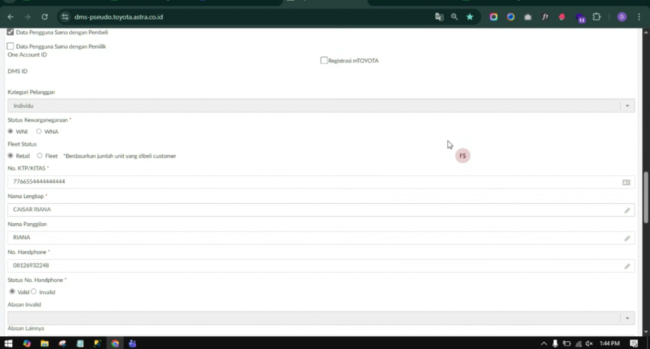
Task: Mark handphone status as Invalid
Action: click(34, 292)
